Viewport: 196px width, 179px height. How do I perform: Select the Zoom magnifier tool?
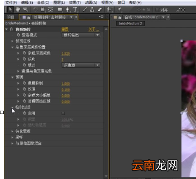point(26,10)
